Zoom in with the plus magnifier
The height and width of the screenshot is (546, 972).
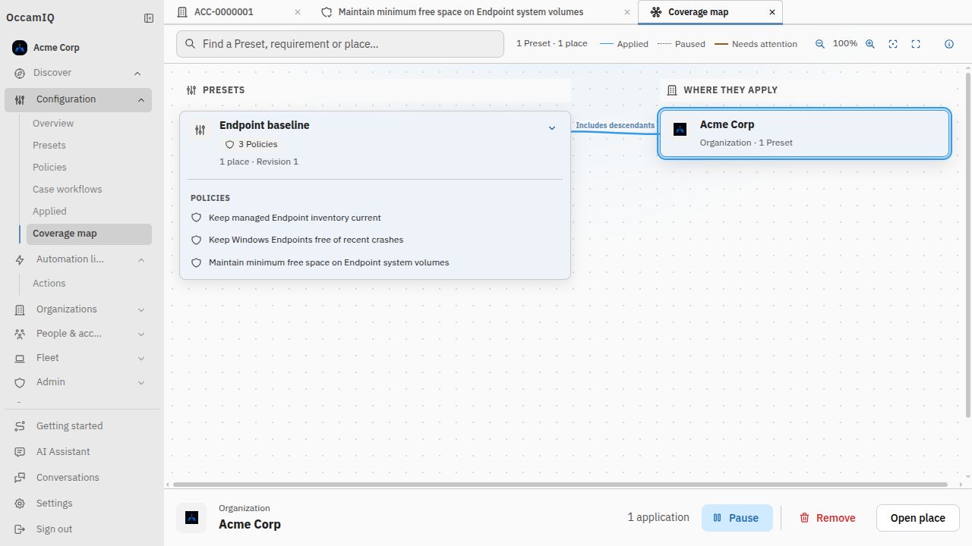pos(870,44)
